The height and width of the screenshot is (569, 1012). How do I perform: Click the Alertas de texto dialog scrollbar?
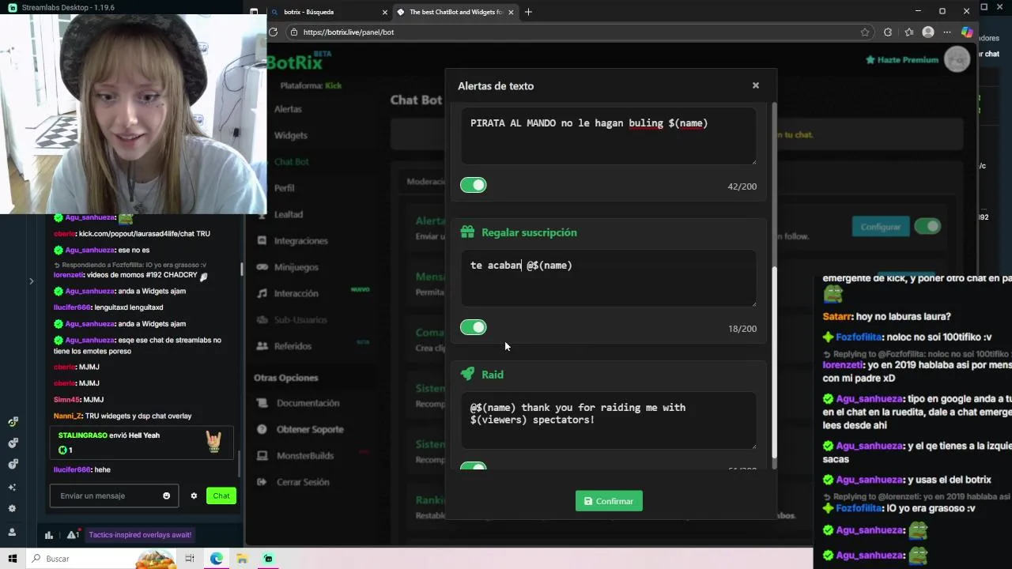[x=774, y=362]
